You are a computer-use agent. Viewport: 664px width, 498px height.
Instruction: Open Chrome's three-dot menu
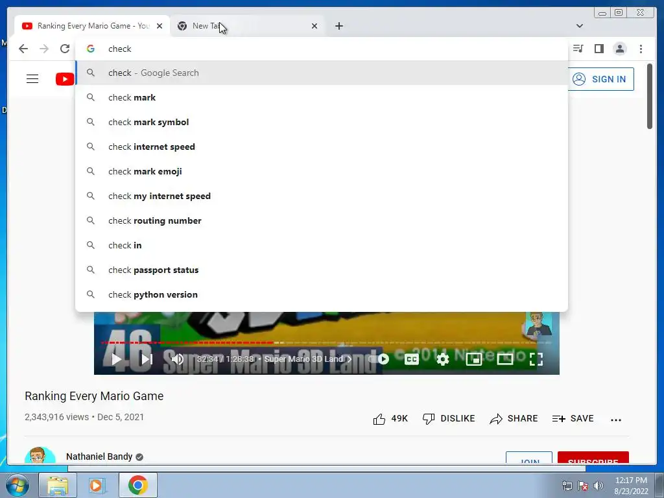coord(641,49)
